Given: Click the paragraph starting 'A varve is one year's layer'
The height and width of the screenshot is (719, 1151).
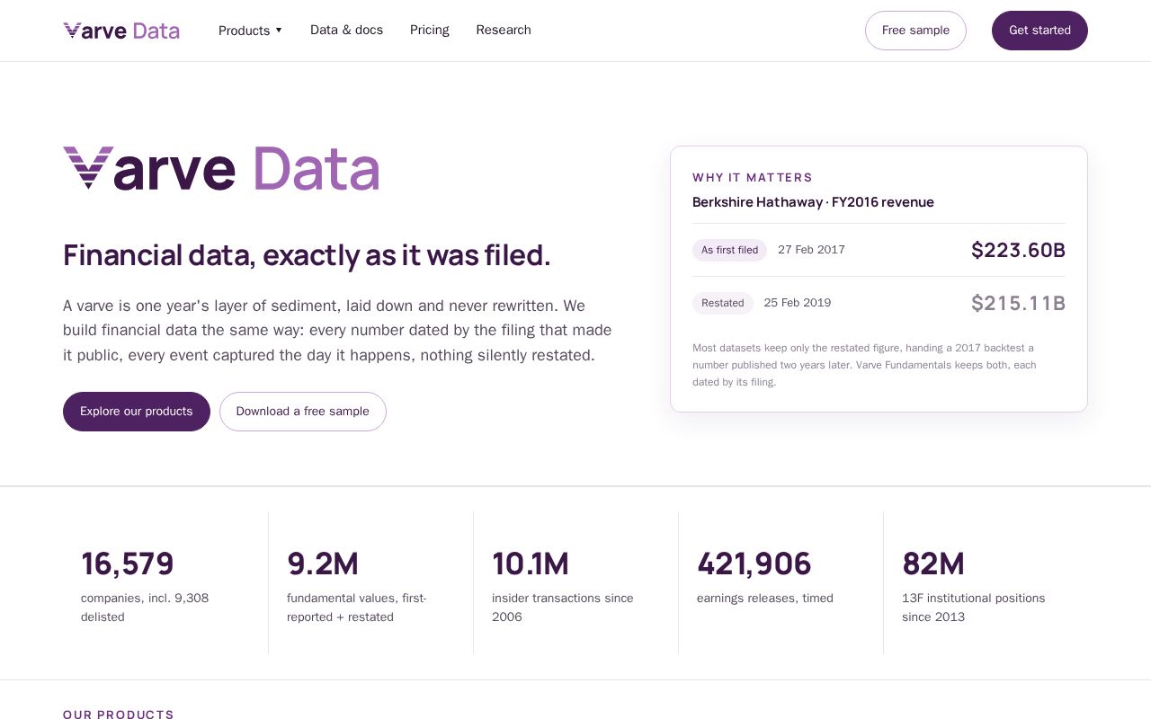Looking at the screenshot, I should coord(337,331).
